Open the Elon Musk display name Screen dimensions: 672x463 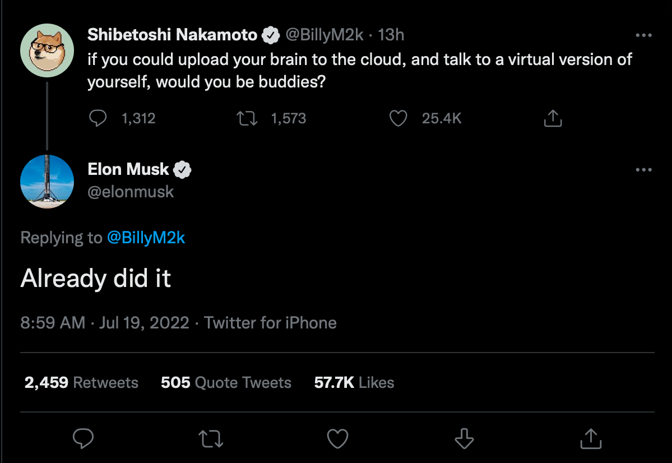[128, 169]
